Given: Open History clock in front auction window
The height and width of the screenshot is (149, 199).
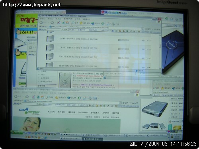Looking at the screenshot, I should pyautogui.click(x=103, y=24).
